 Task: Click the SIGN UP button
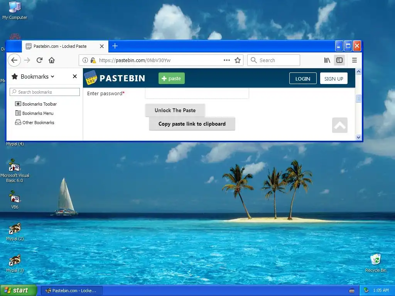point(334,79)
